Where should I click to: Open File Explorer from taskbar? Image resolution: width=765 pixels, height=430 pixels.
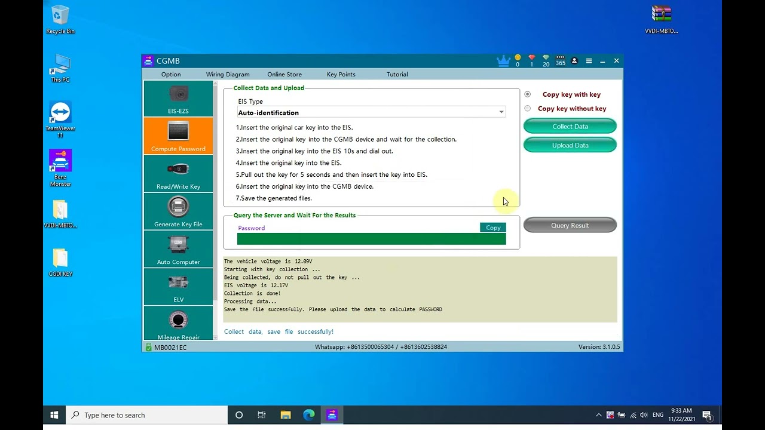coord(286,415)
